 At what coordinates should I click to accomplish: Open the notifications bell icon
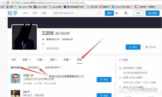click(x=117, y=13)
